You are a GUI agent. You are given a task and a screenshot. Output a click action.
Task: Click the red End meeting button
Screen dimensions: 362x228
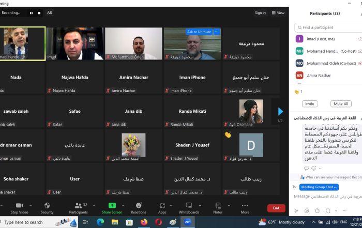click(x=276, y=208)
